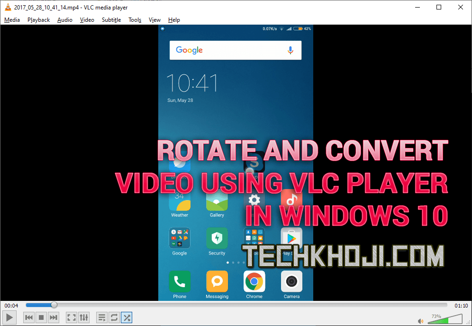The width and height of the screenshot is (472, 326).
Task: Toggle loop repeat mode
Action: pyautogui.click(x=114, y=317)
